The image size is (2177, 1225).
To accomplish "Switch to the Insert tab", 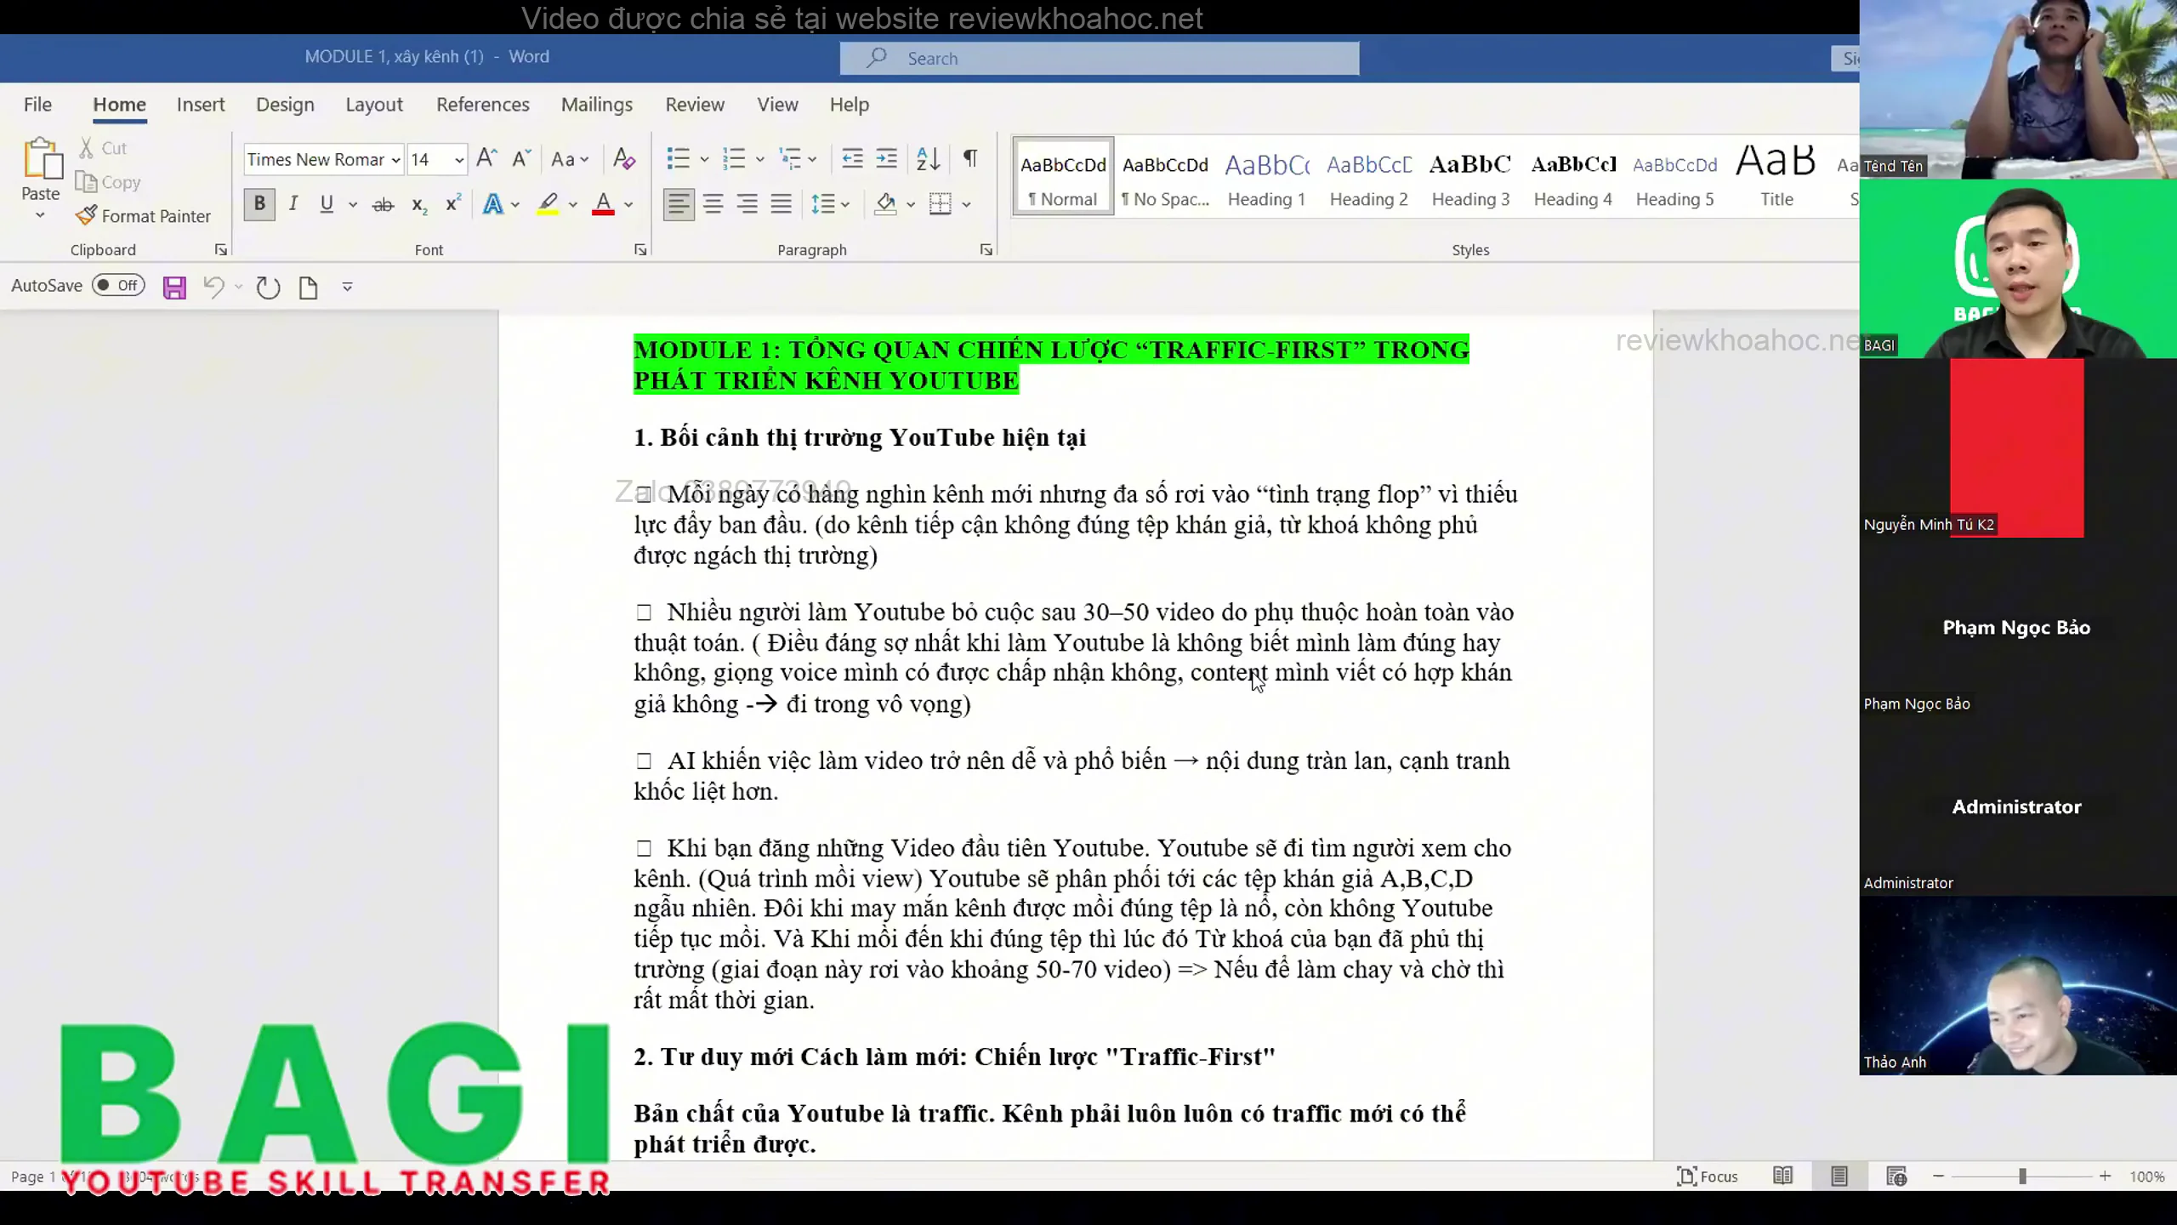I will 201,105.
